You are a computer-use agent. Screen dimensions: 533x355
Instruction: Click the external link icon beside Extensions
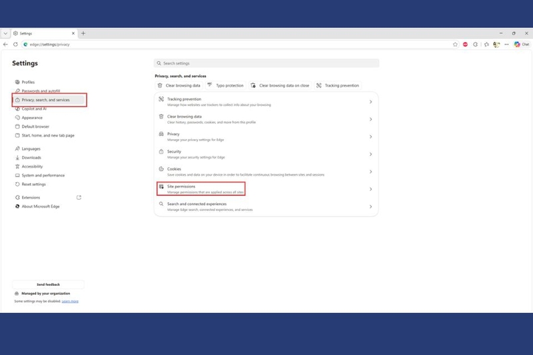(x=79, y=197)
